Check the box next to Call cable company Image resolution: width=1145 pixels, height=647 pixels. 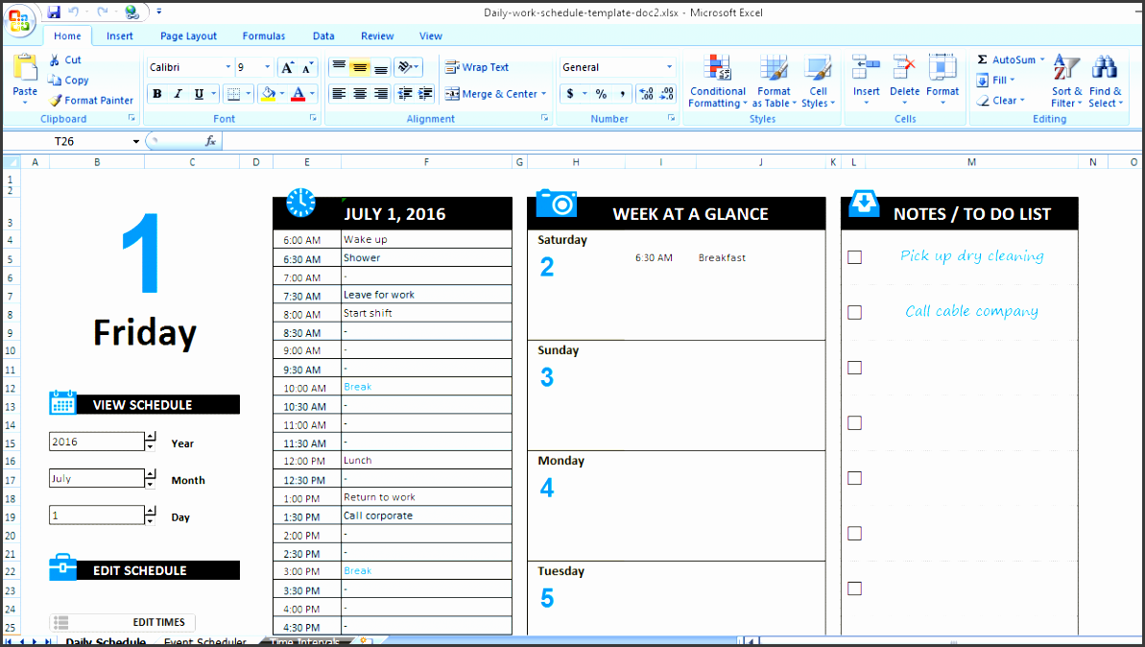[854, 312]
